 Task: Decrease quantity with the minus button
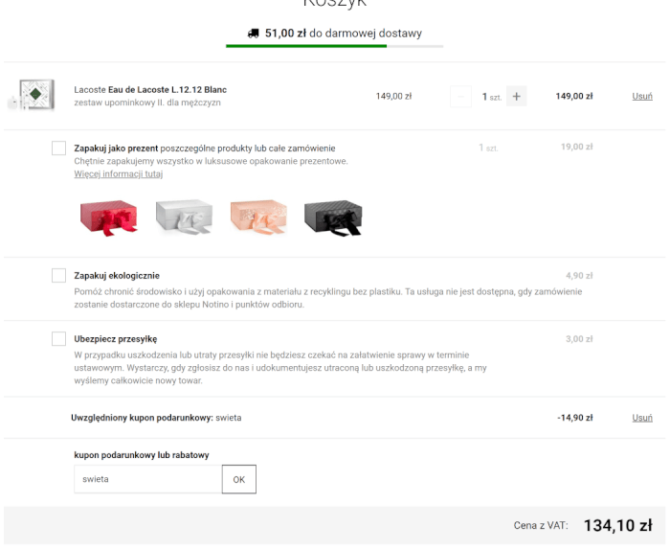click(x=460, y=96)
